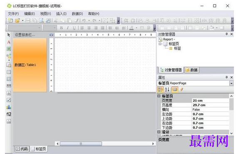Select the 标签 tree item

pos(177,49)
